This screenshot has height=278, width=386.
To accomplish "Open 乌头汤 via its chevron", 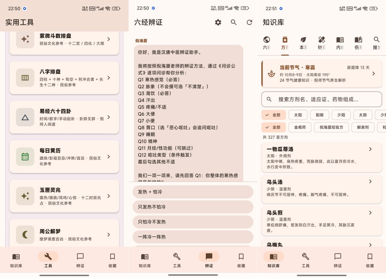I will pyautogui.click(x=370, y=181).
